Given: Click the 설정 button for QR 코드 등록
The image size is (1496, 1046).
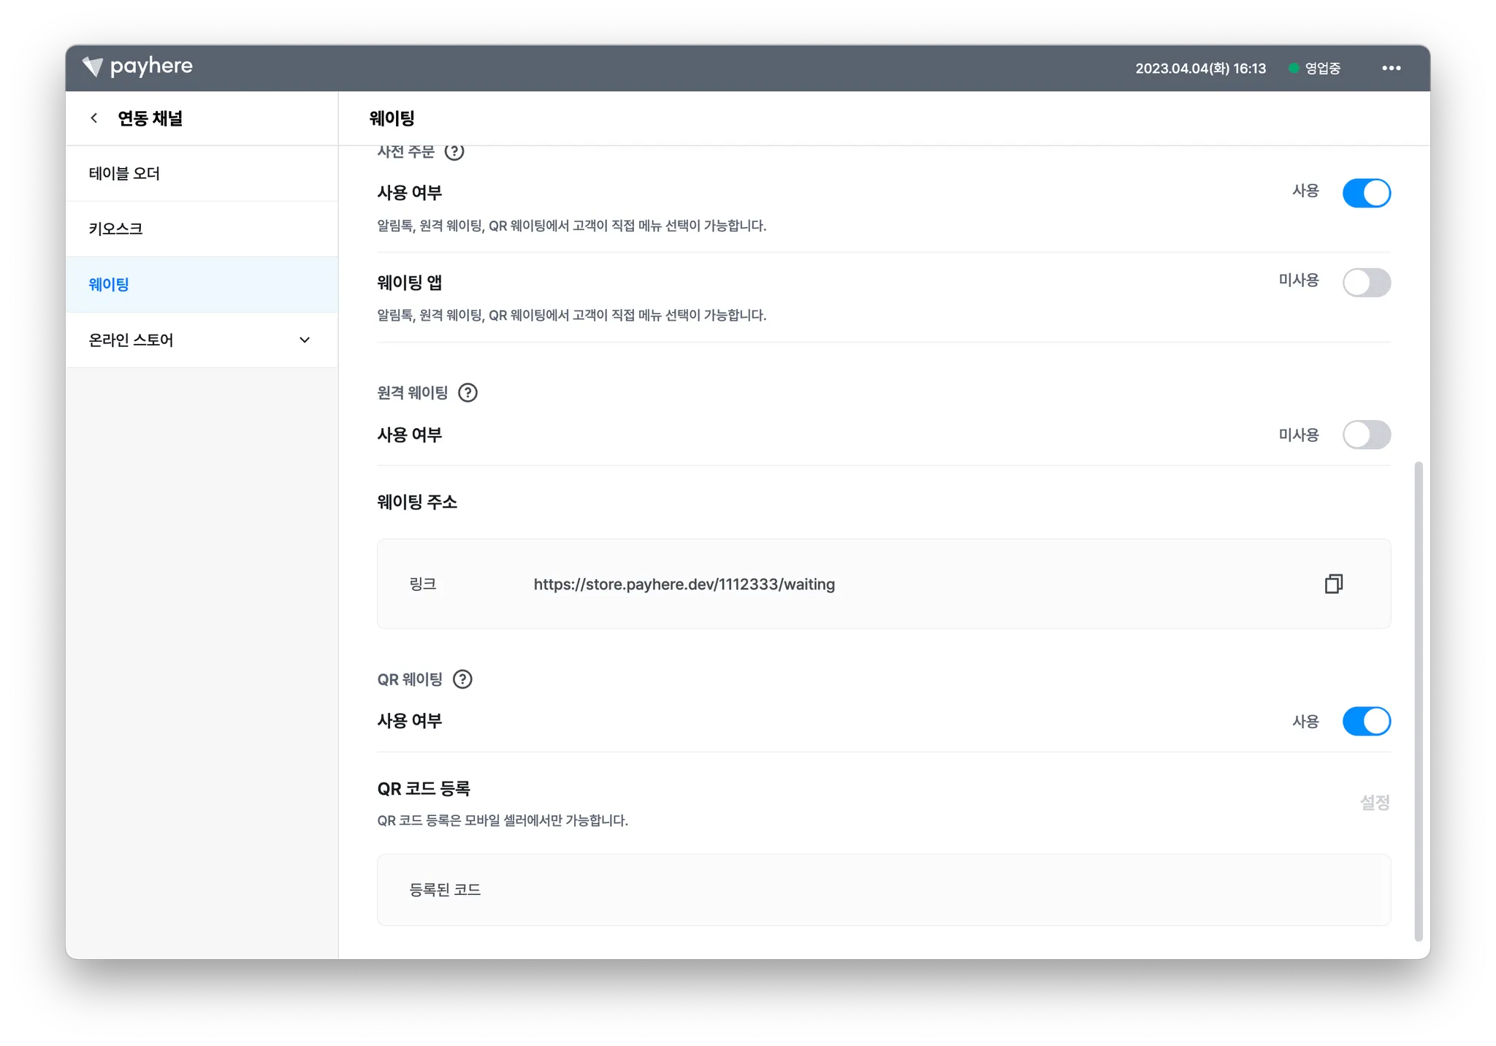Looking at the screenshot, I should (x=1374, y=803).
